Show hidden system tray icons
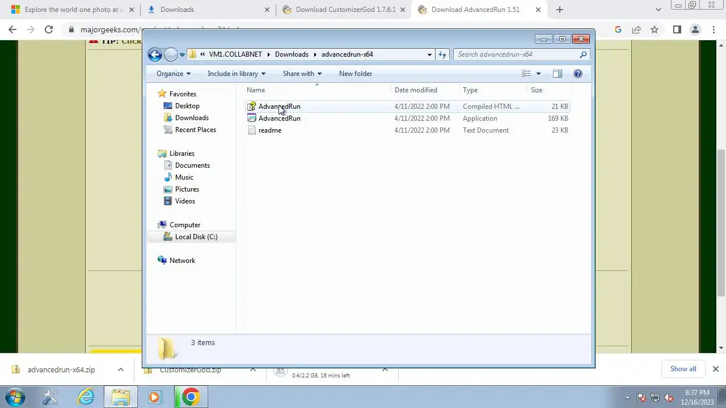 [627, 397]
